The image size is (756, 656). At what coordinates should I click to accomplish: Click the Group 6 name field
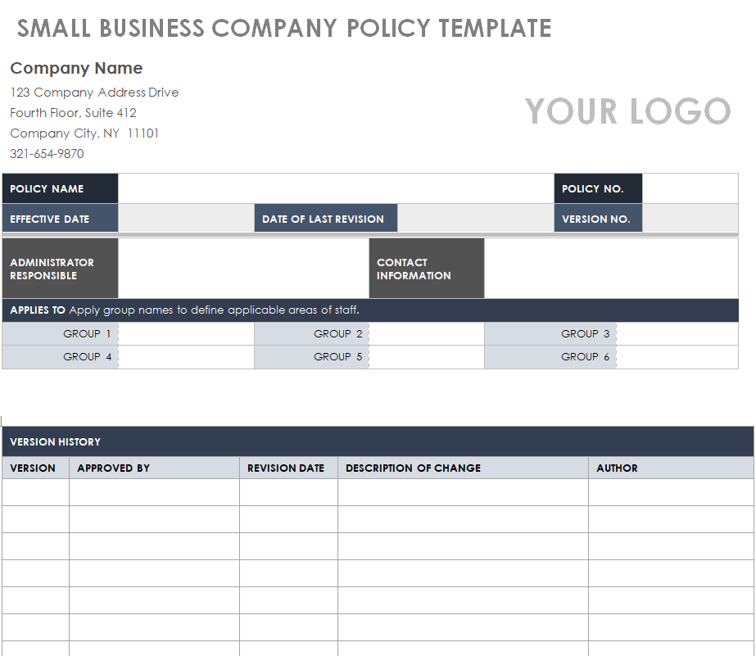(x=677, y=357)
